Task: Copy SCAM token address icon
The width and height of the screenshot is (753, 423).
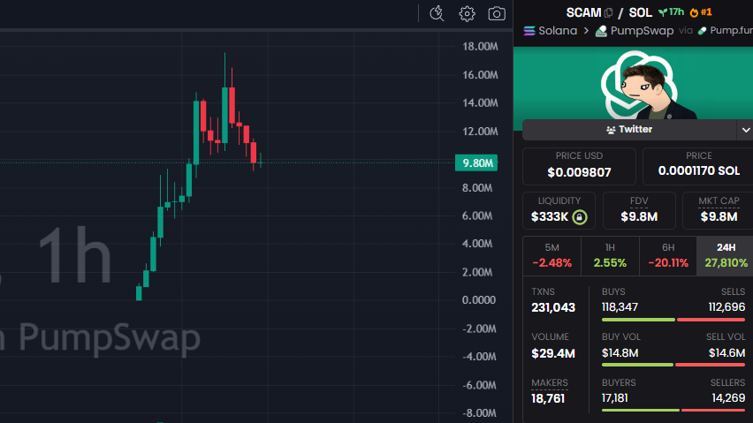Action: (x=608, y=13)
